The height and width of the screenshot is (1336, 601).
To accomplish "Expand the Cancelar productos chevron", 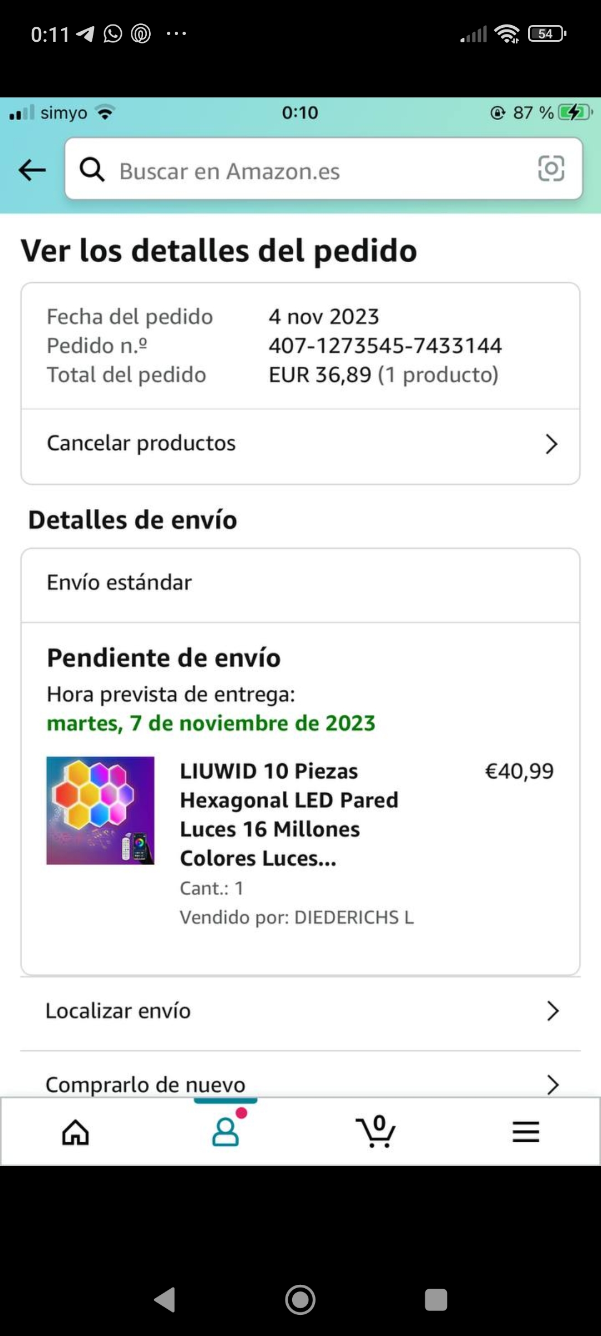I will pos(551,444).
